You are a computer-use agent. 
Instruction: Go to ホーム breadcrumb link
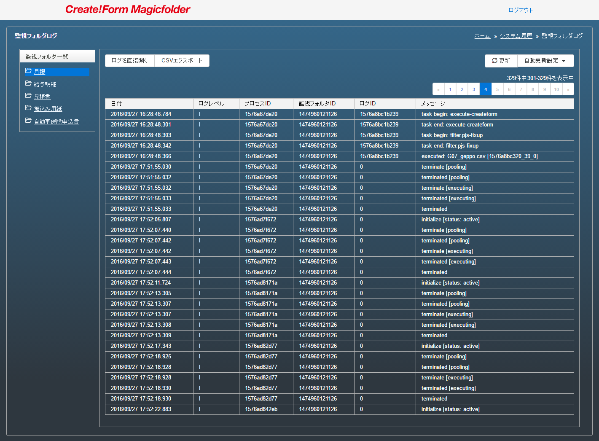point(482,36)
